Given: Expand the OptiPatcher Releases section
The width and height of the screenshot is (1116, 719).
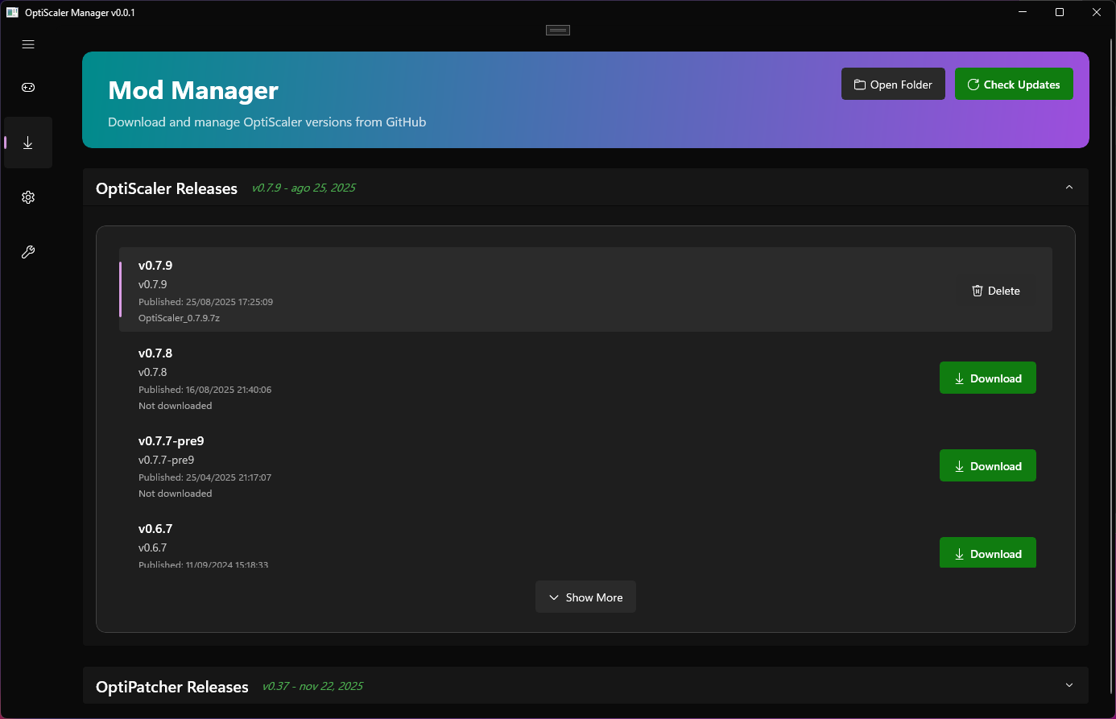Looking at the screenshot, I should pyautogui.click(x=1069, y=686).
